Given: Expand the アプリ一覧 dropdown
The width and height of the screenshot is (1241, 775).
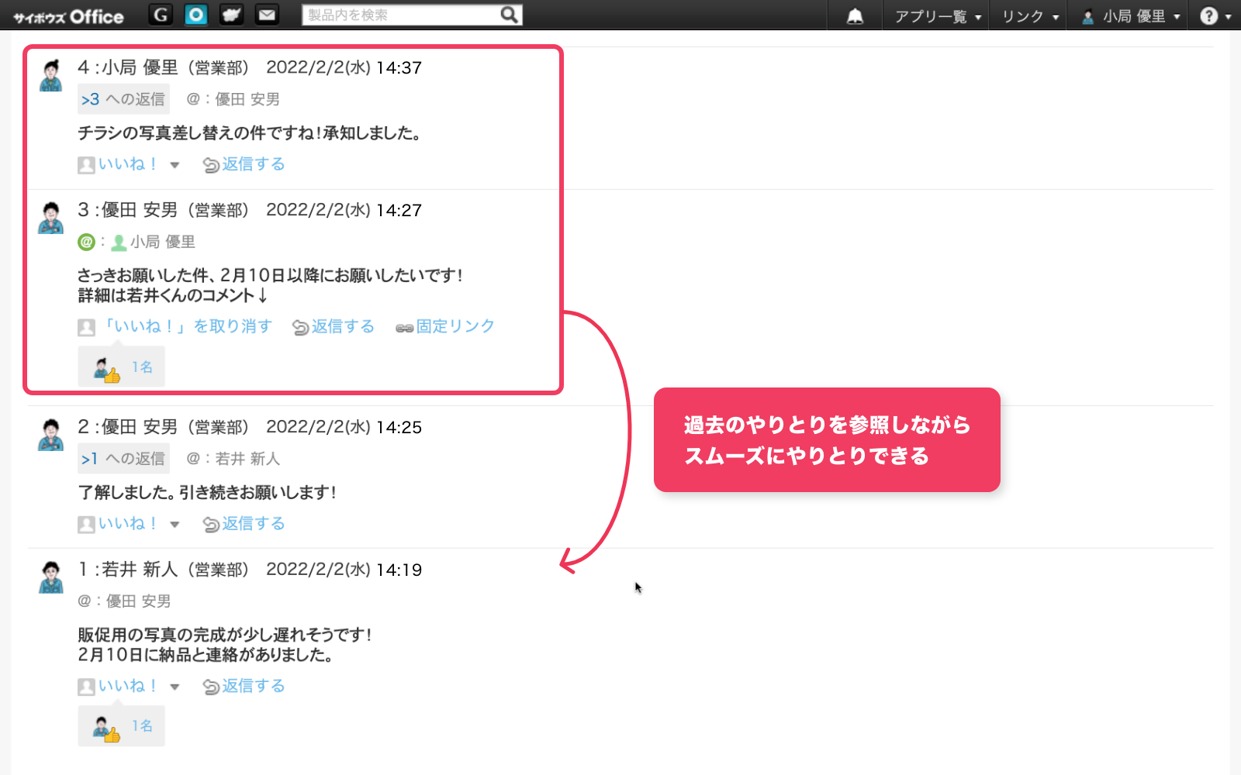Looking at the screenshot, I should point(936,16).
